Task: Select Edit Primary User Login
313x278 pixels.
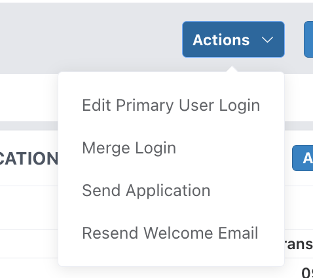Action: (171, 106)
